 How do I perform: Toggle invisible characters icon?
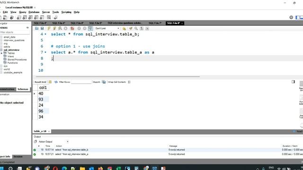142,28
